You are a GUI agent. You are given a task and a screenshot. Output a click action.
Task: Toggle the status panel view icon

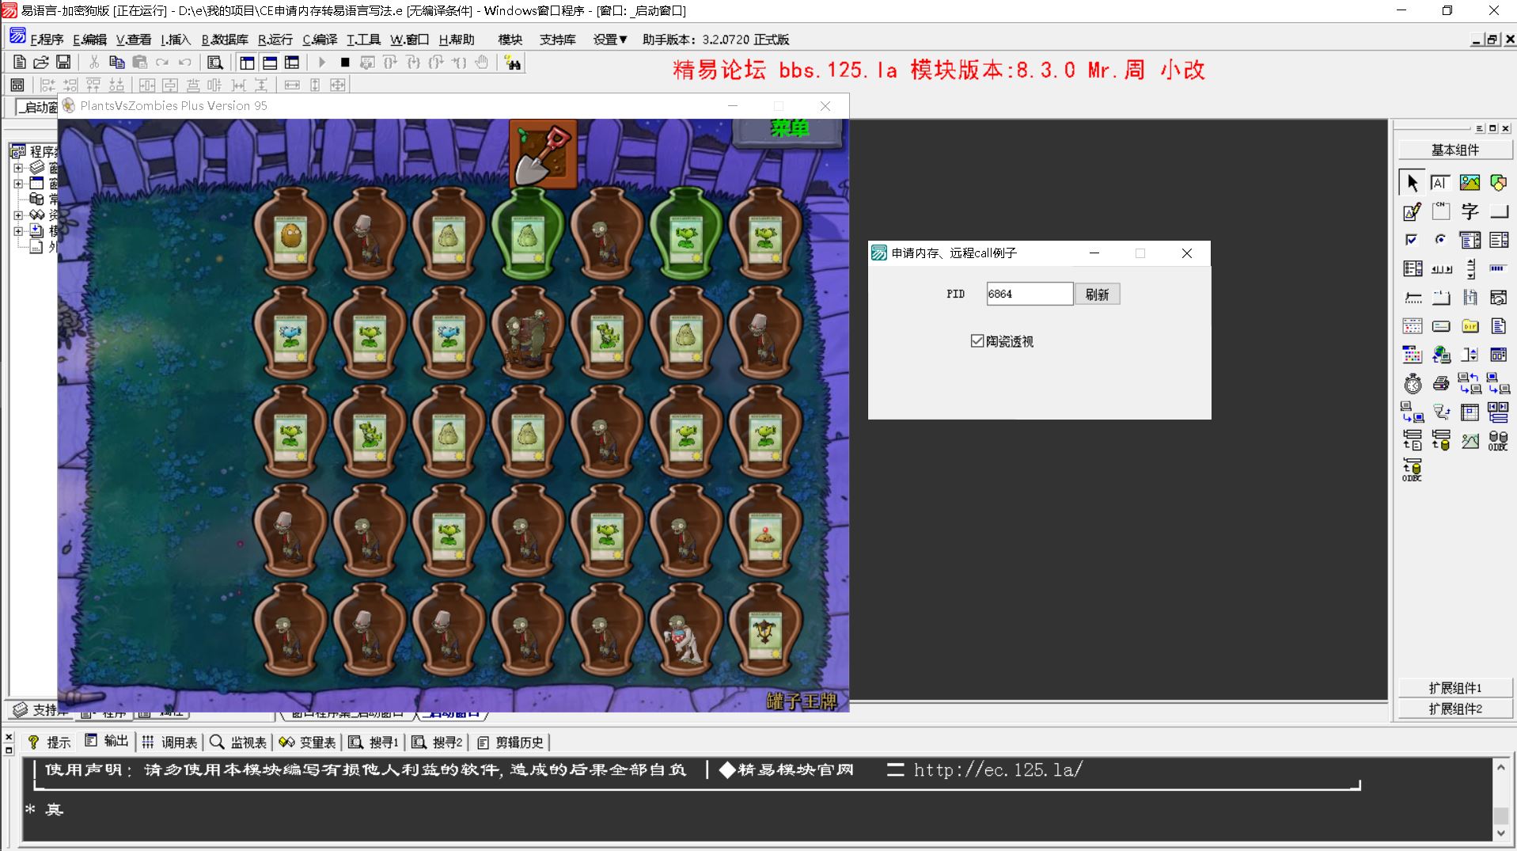[x=270, y=63]
